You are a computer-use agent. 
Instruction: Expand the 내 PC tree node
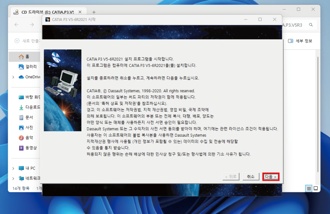click(x=13, y=168)
